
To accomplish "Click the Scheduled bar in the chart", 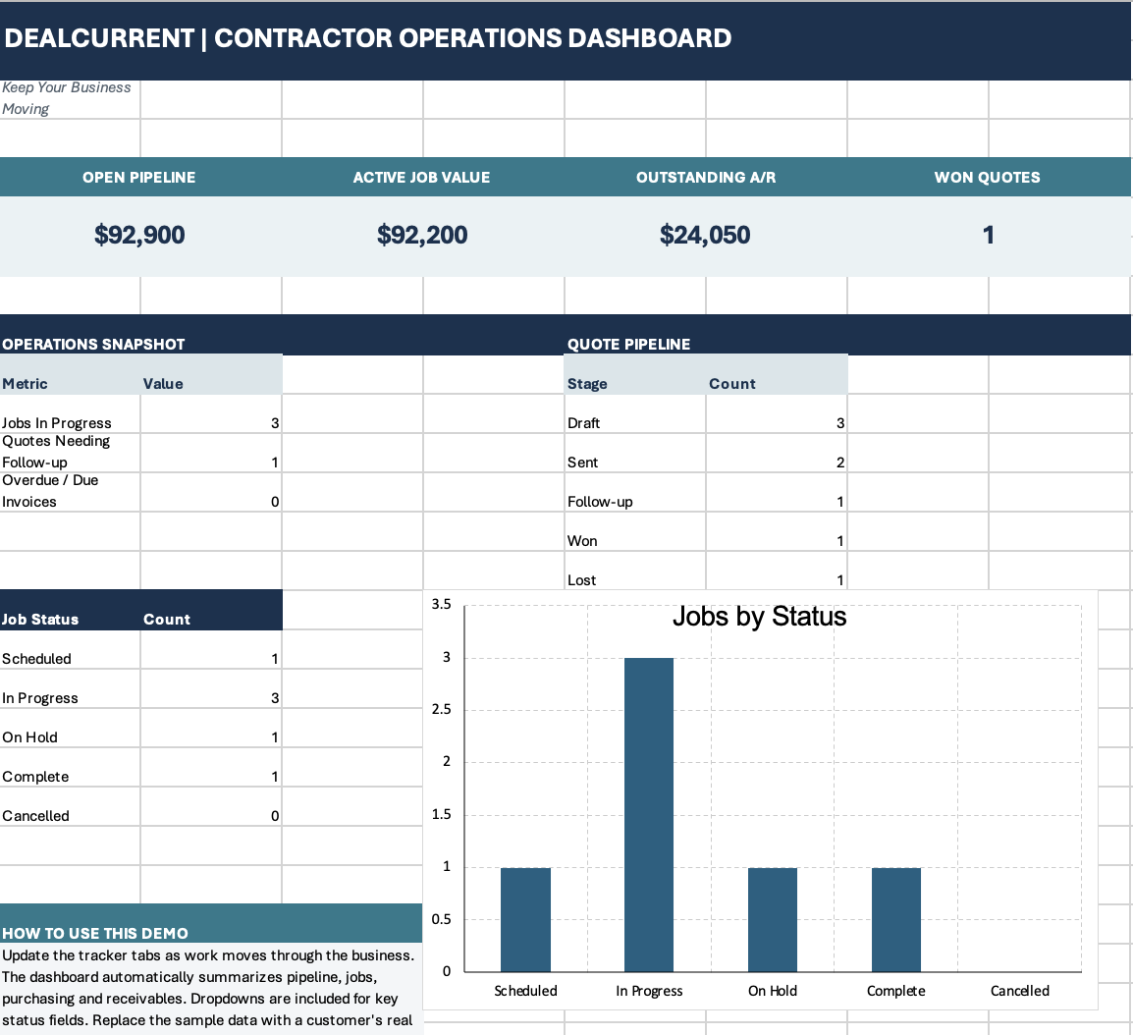I will 525,919.
